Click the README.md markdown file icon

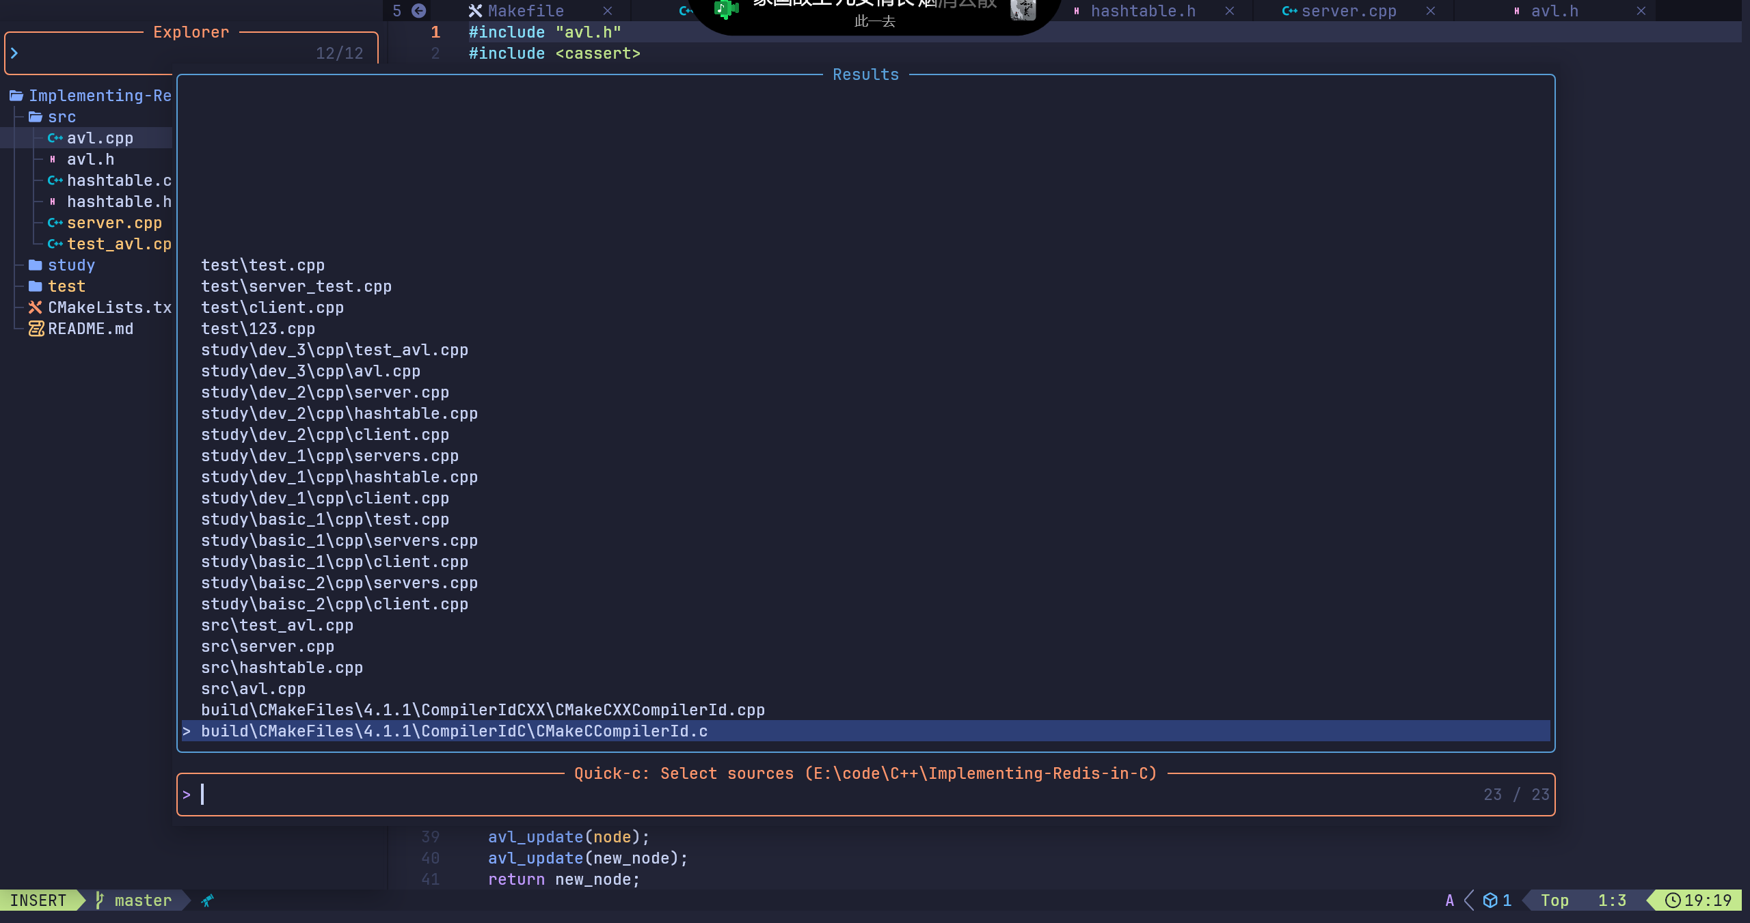pyautogui.click(x=36, y=329)
